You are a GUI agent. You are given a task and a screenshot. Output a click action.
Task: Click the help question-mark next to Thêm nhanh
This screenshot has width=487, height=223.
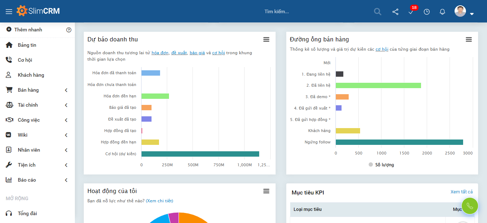69,30
